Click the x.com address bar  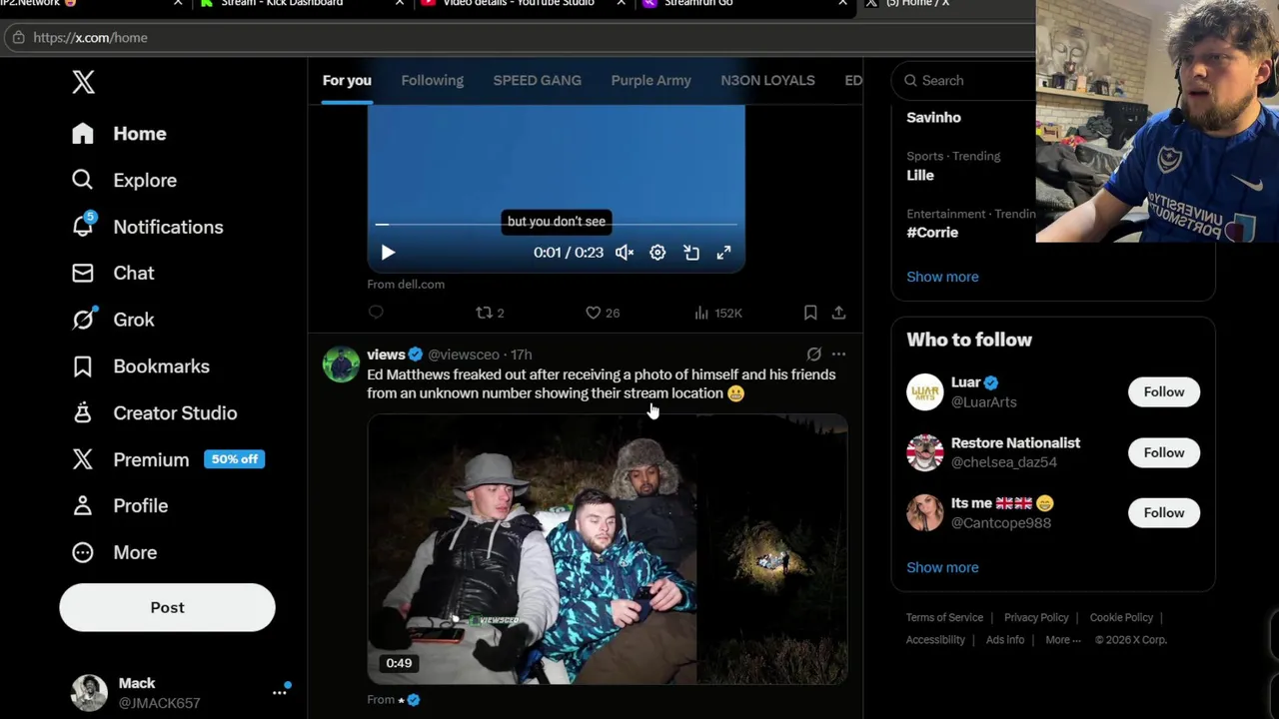518,37
